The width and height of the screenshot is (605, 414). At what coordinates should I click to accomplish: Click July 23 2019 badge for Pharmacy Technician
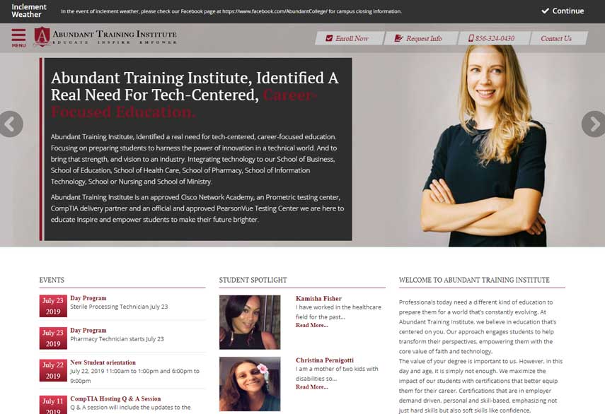click(x=53, y=338)
